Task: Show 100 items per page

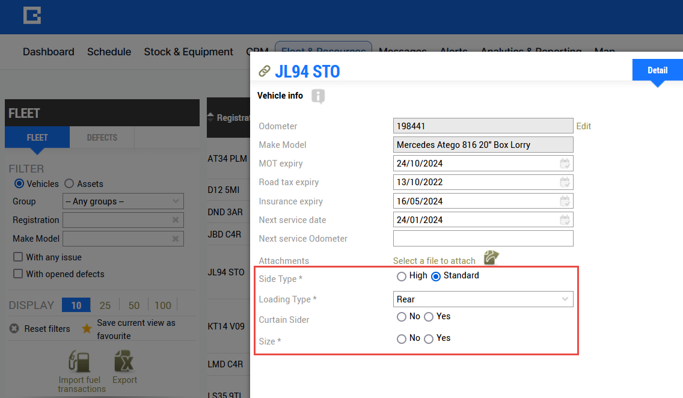Action: [163, 305]
